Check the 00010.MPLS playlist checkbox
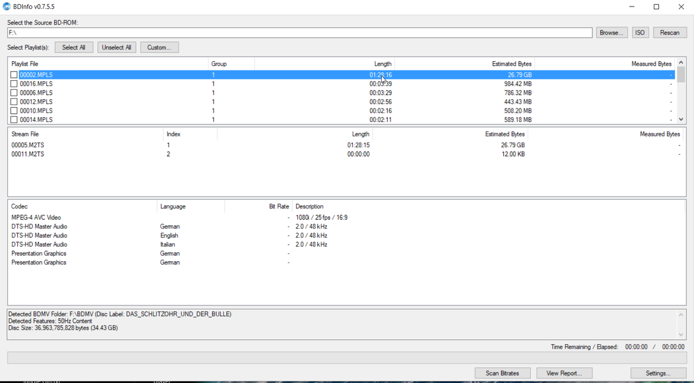The image size is (694, 383). point(14,111)
